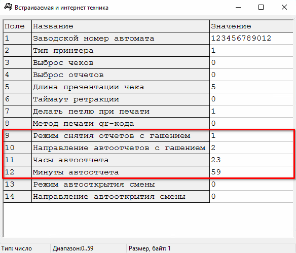
Task: Edit the Минуты автоотчета value 59
Action: coord(251,172)
